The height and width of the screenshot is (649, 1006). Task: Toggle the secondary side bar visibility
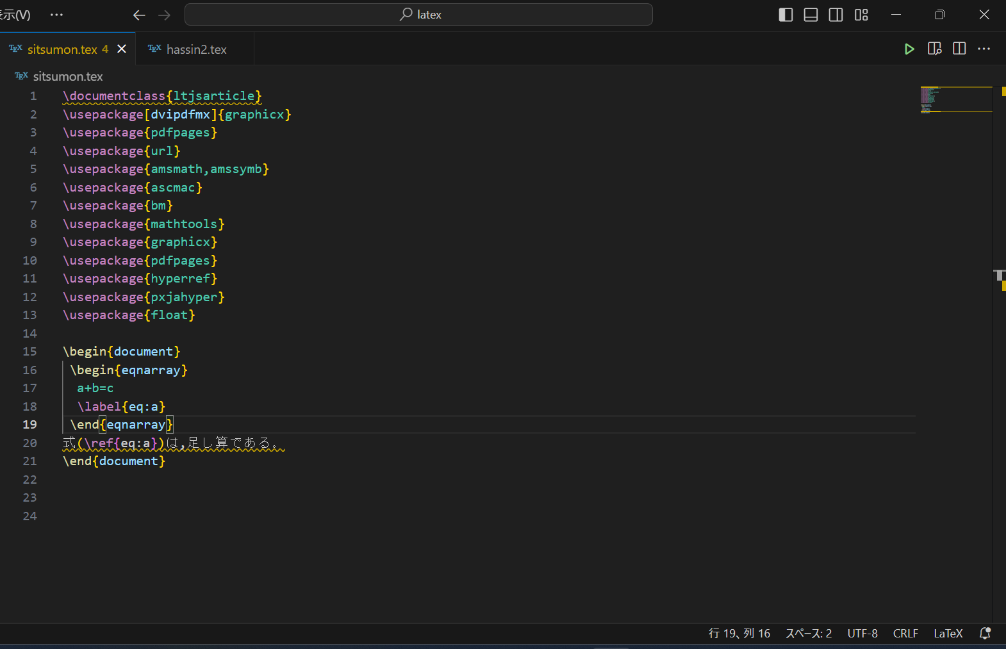click(836, 15)
